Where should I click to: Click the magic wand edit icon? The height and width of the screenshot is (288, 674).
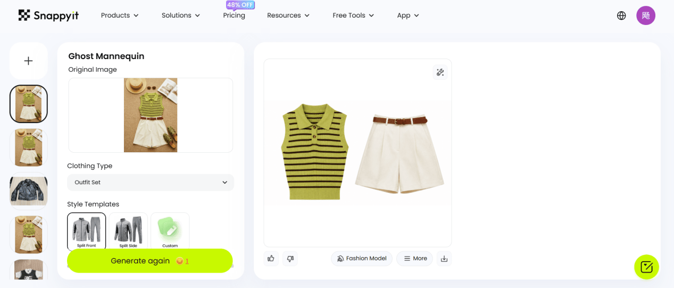[440, 72]
